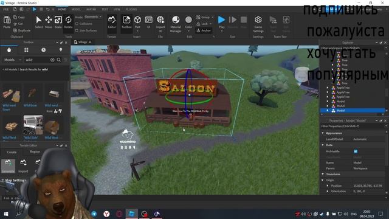
Task: Open the Color dropdown arrow
Action: (x=188, y=31)
